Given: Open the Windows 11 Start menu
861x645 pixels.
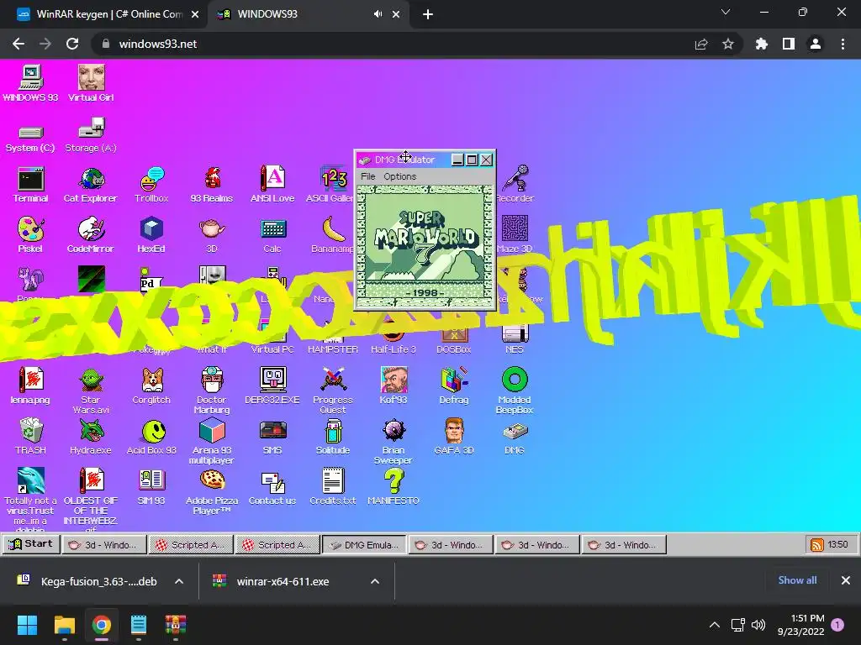Looking at the screenshot, I should coord(27,625).
